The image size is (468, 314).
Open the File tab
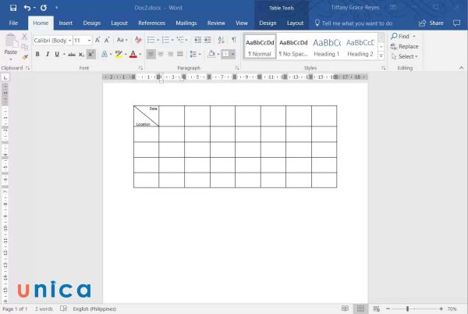point(13,23)
